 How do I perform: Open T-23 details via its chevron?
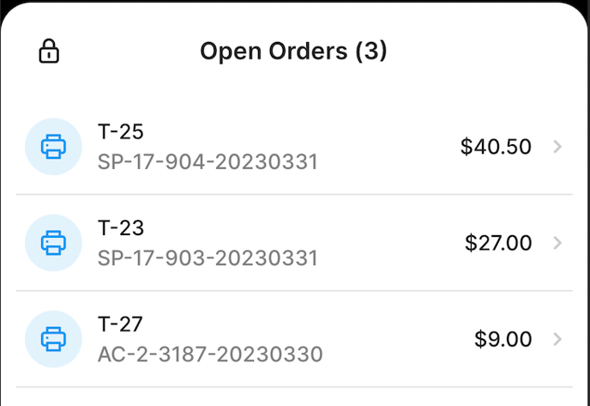pyautogui.click(x=557, y=243)
